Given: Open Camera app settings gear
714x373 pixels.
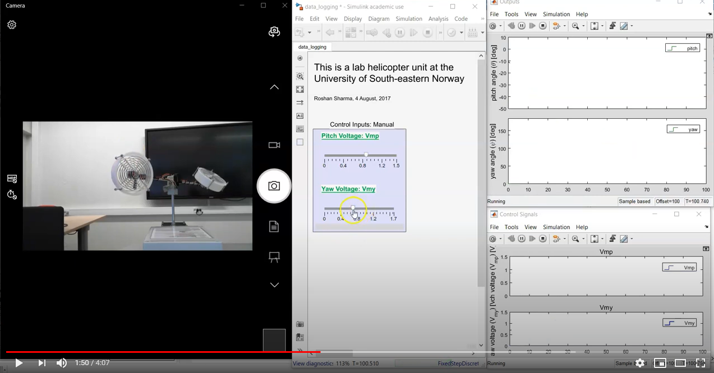Looking at the screenshot, I should (12, 25).
